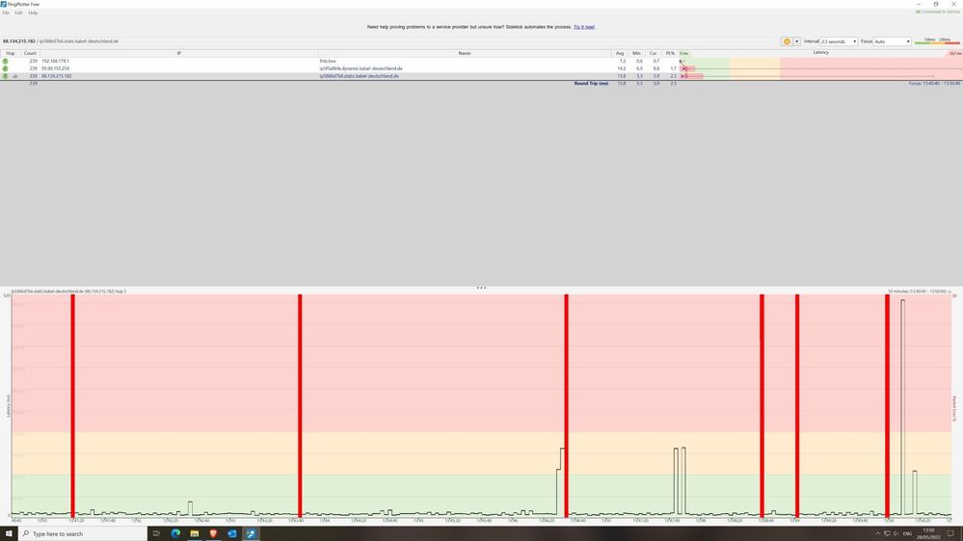Click the red packet-loss bar just before 13:49
The image size is (963, 541).
pos(797,405)
